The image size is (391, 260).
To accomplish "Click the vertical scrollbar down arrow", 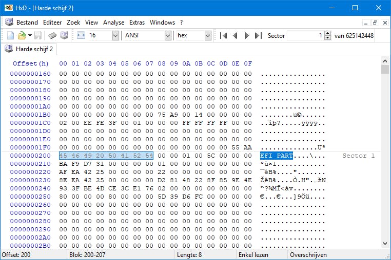I will [x=385, y=244].
